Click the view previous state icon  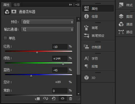(x=46, y=98)
